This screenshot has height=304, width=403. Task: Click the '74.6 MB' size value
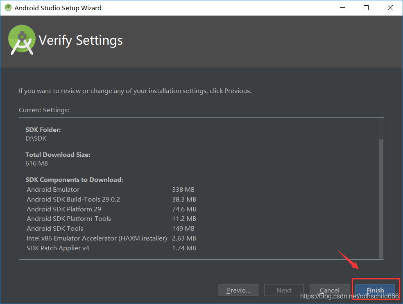(x=184, y=209)
